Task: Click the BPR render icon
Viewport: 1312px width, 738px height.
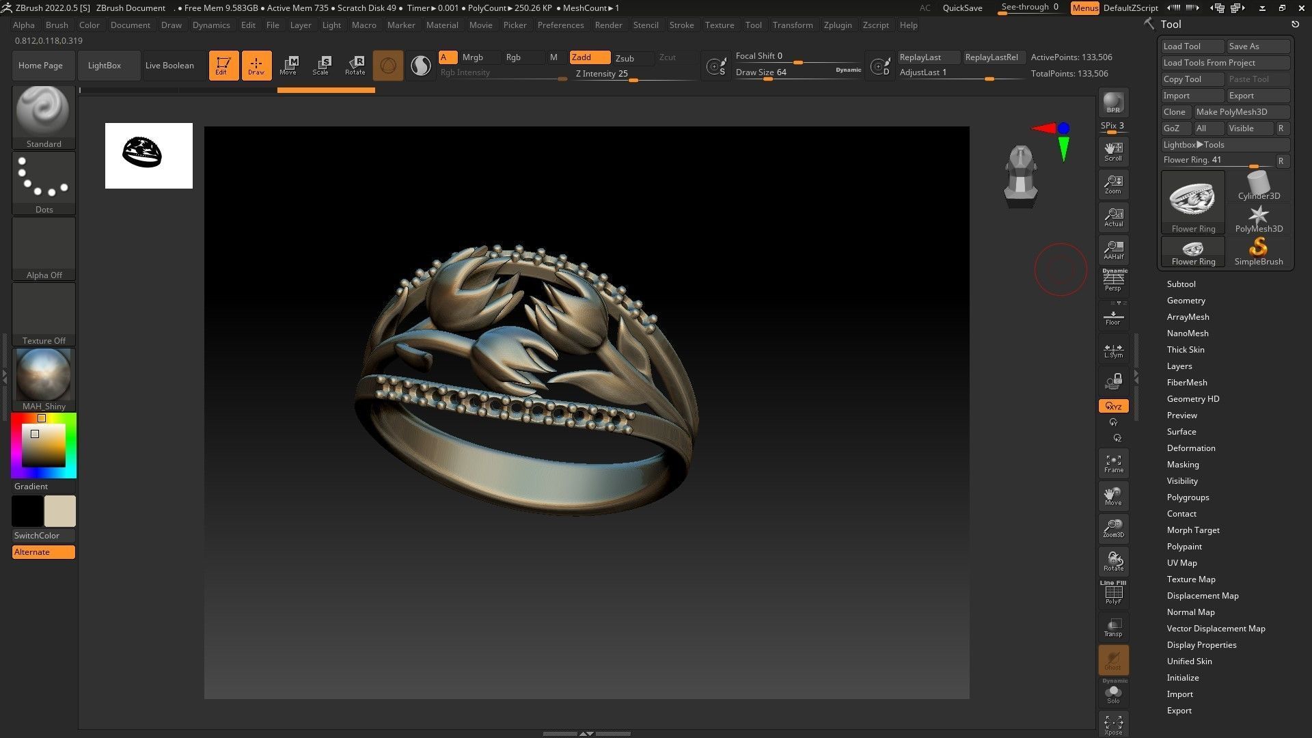Action: click(x=1113, y=102)
